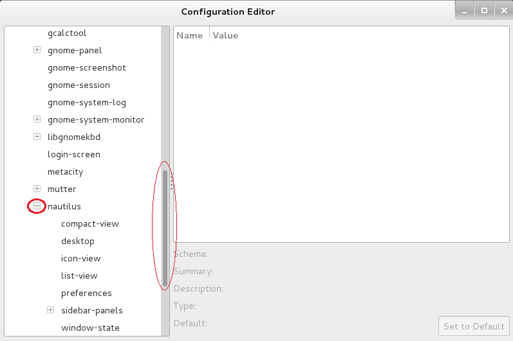Select gnome-system-monitor in the tree
Viewport: 513px width, 341px height.
96,119
